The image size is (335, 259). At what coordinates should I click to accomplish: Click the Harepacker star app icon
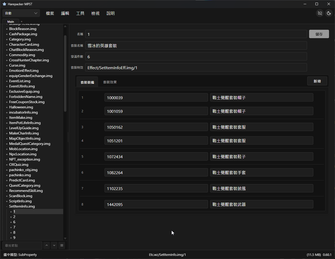(x=4, y=4)
